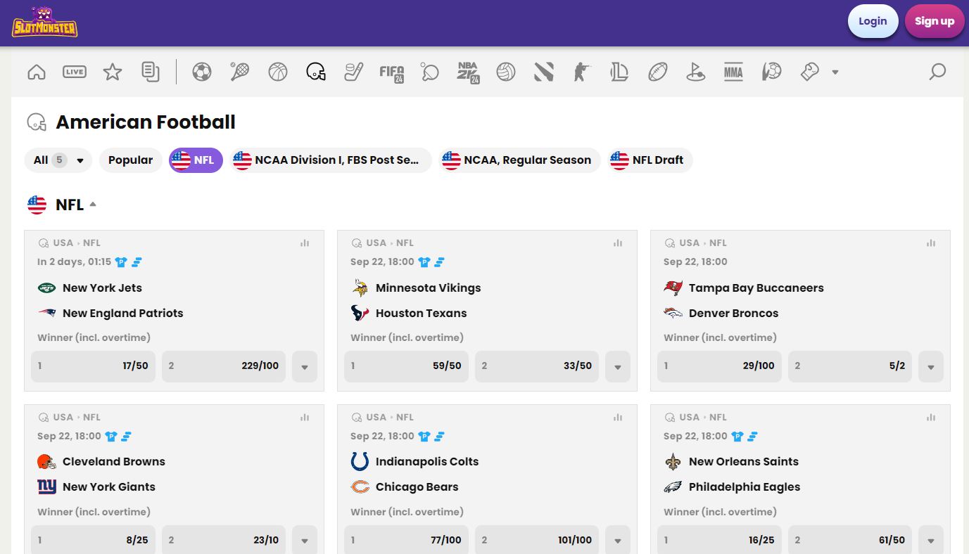Bet on Indianapolis Colts at 77/100

(406, 540)
